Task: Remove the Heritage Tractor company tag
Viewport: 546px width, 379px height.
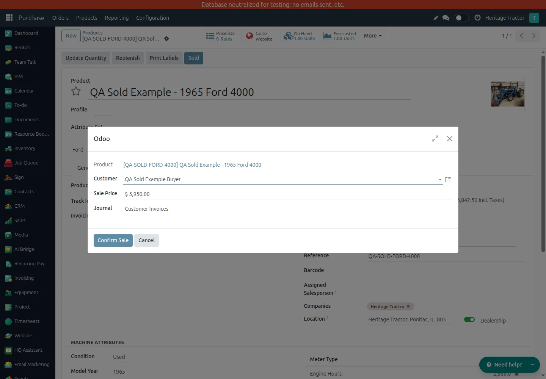Action: tap(408, 306)
